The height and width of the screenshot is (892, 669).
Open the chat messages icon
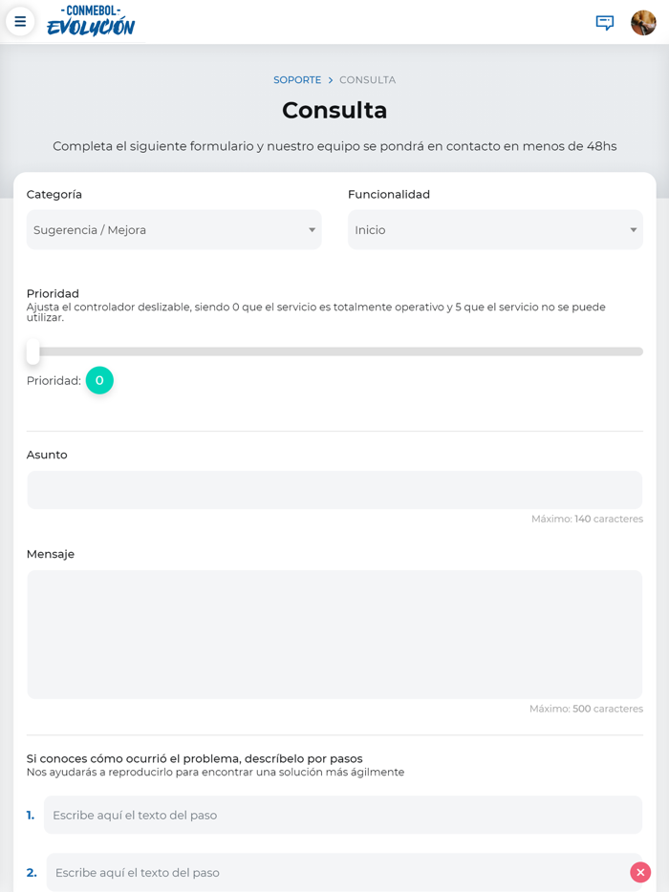click(605, 22)
